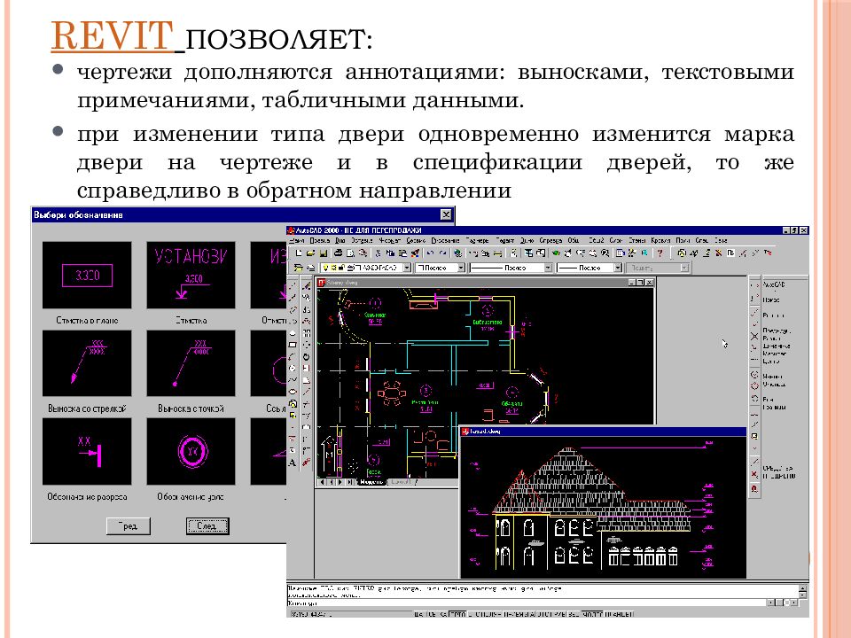Click the Пред button in symbol dialog
The height and width of the screenshot is (638, 851).
(128, 525)
